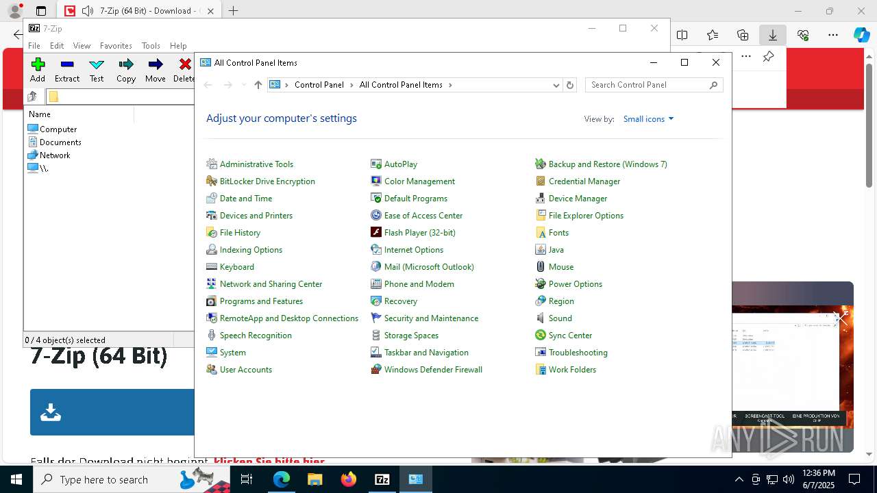Open the View menu in 7-Zip
The image size is (877, 493).
point(82,46)
